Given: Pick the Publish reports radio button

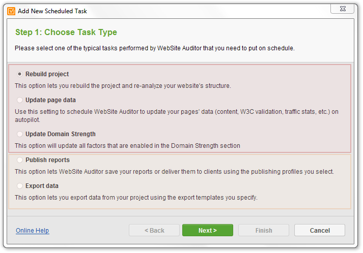Looking at the screenshot, I should 20,160.
